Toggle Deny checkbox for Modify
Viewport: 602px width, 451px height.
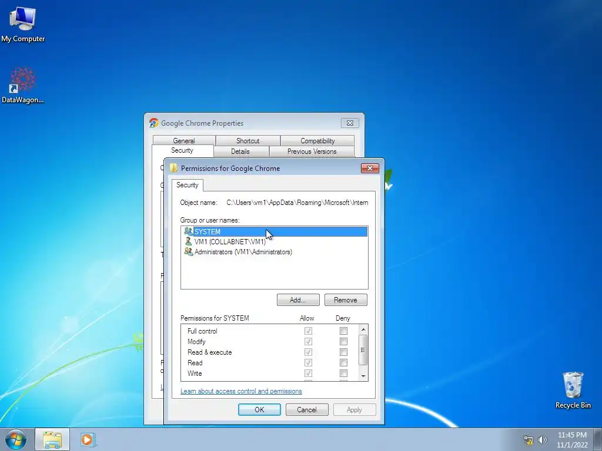(x=343, y=342)
